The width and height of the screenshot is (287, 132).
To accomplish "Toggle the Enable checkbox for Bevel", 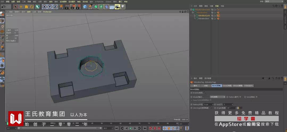I will point(204,93).
